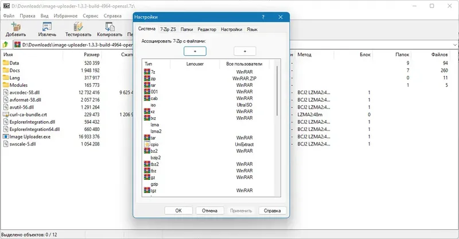The image size is (459, 239).
Task: Select the Modules folder icon
Action: coord(6,85)
